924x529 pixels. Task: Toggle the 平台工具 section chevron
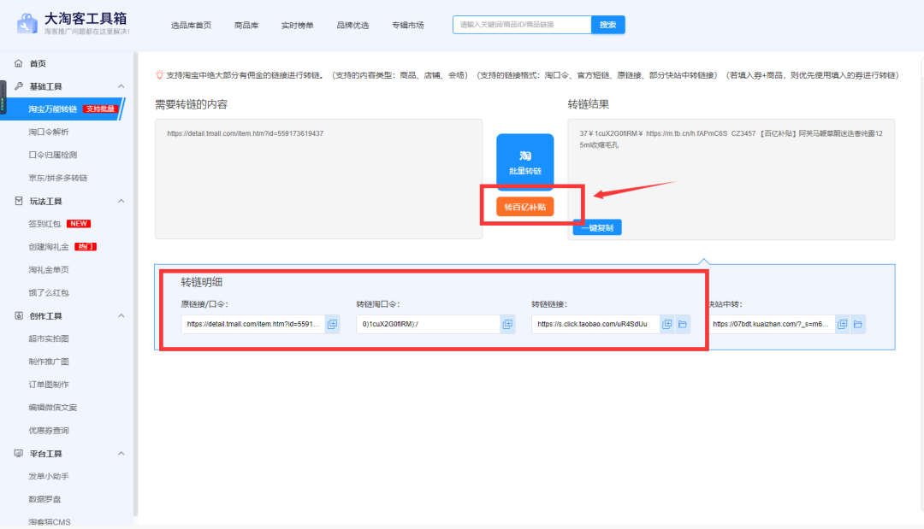[121, 453]
